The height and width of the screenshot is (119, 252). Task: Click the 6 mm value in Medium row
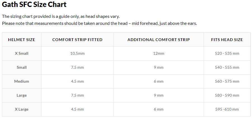pyautogui.click(x=159, y=81)
